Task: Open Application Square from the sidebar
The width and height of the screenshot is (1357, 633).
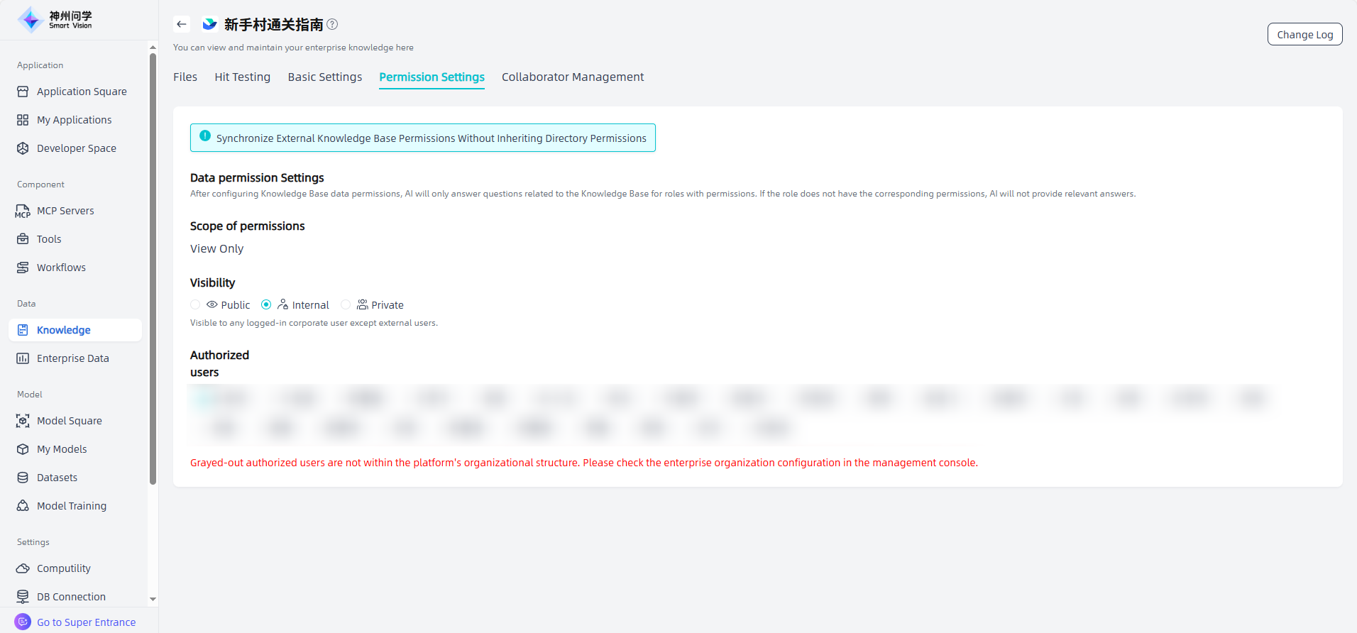Action: pos(81,92)
